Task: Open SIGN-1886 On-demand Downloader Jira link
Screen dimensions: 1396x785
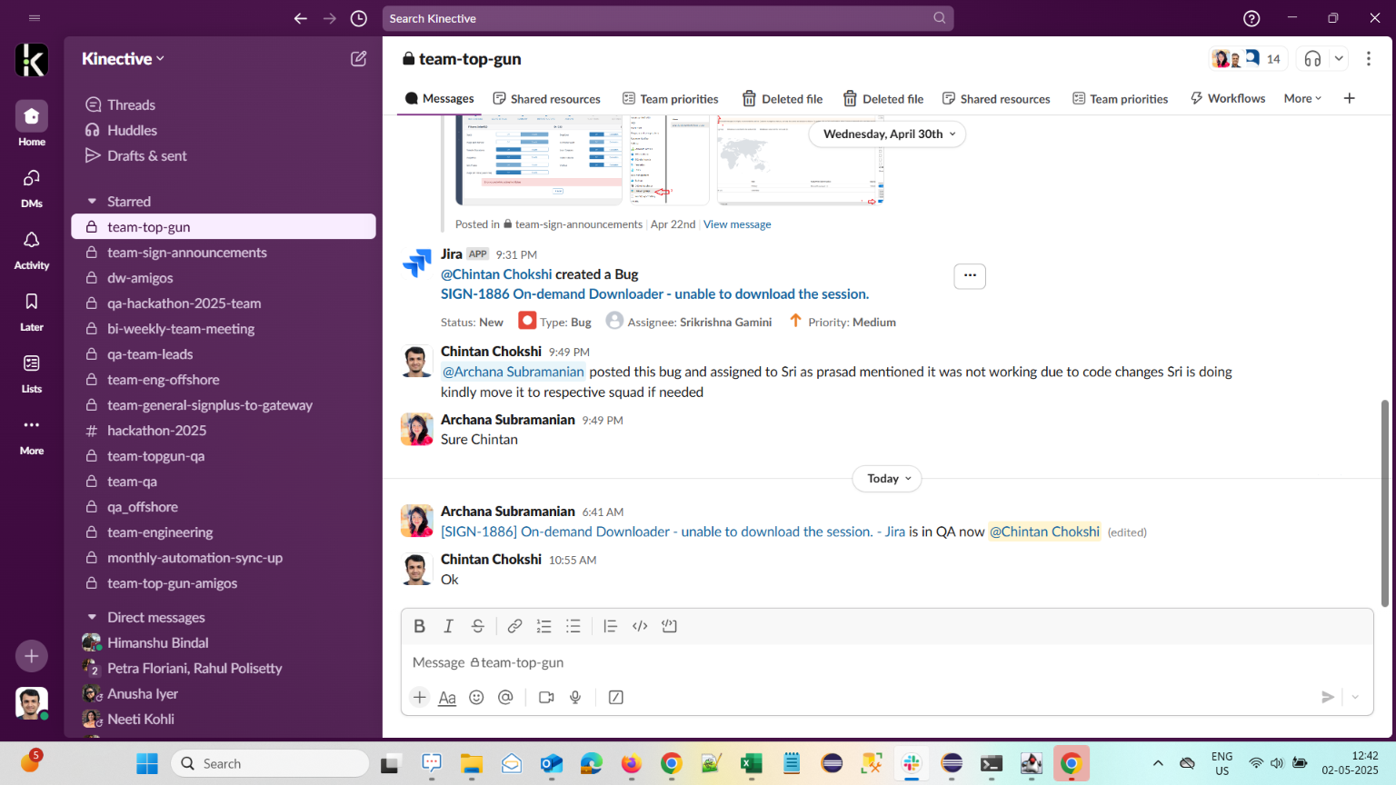Action: (x=654, y=294)
